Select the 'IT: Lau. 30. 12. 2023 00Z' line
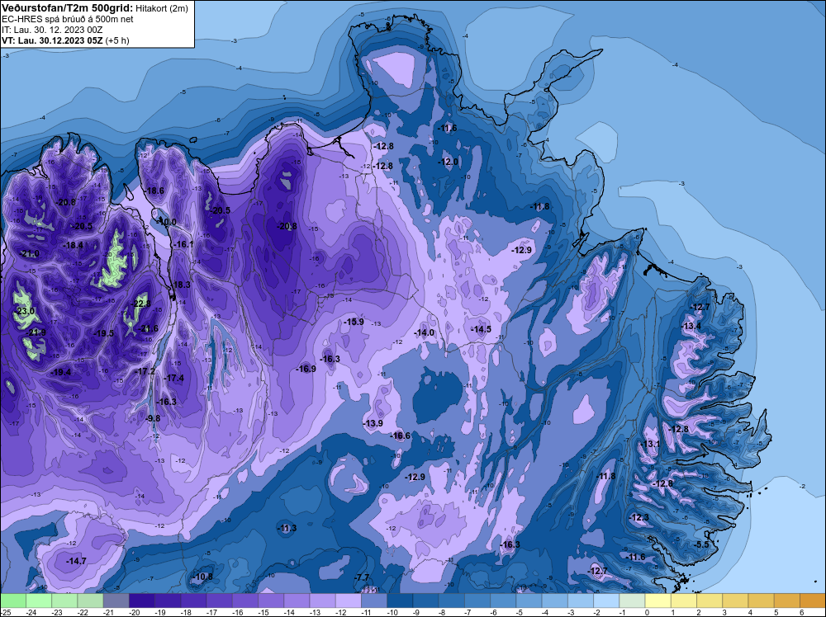Image resolution: width=826 pixels, height=617 pixels. (52, 30)
